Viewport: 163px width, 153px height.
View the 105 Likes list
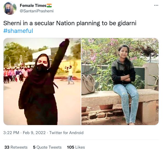click(x=76, y=147)
